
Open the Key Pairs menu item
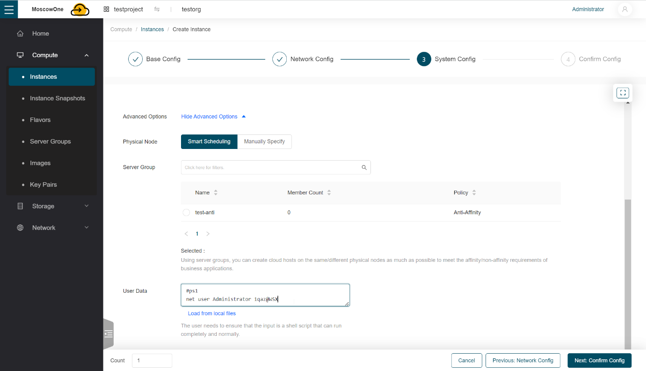click(x=43, y=185)
